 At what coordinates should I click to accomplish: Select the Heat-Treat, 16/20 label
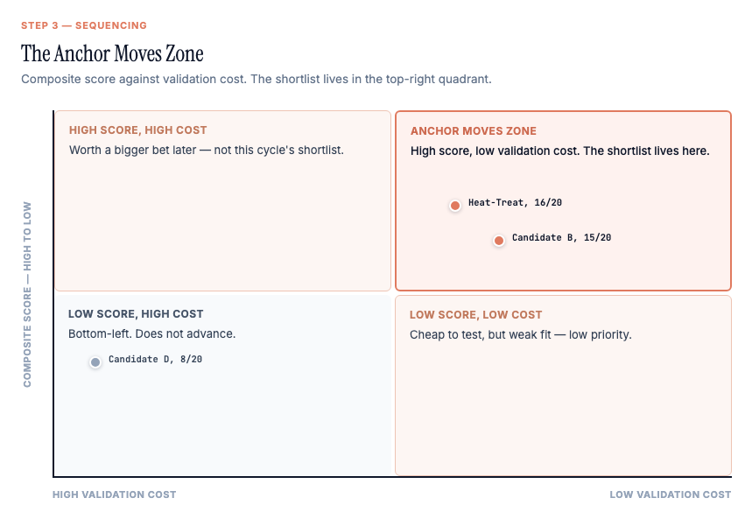tap(515, 203)
